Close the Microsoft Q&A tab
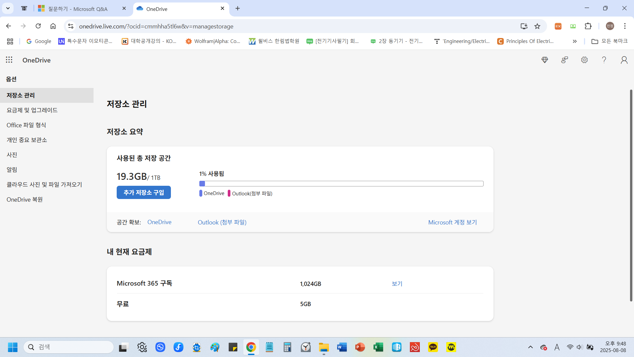Image resolution: width=634 pixels, height=357 pixels. click(x=124, y=9)
